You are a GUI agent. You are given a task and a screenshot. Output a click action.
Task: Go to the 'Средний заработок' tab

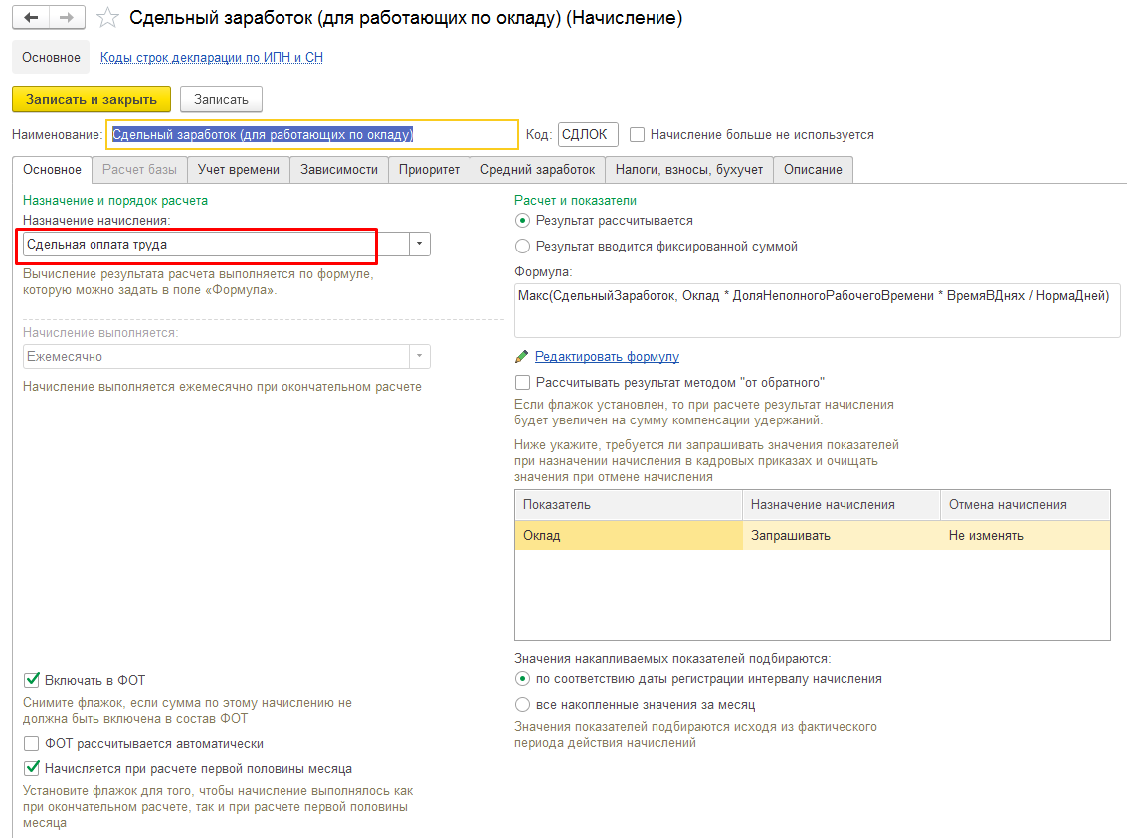[537, 170]
